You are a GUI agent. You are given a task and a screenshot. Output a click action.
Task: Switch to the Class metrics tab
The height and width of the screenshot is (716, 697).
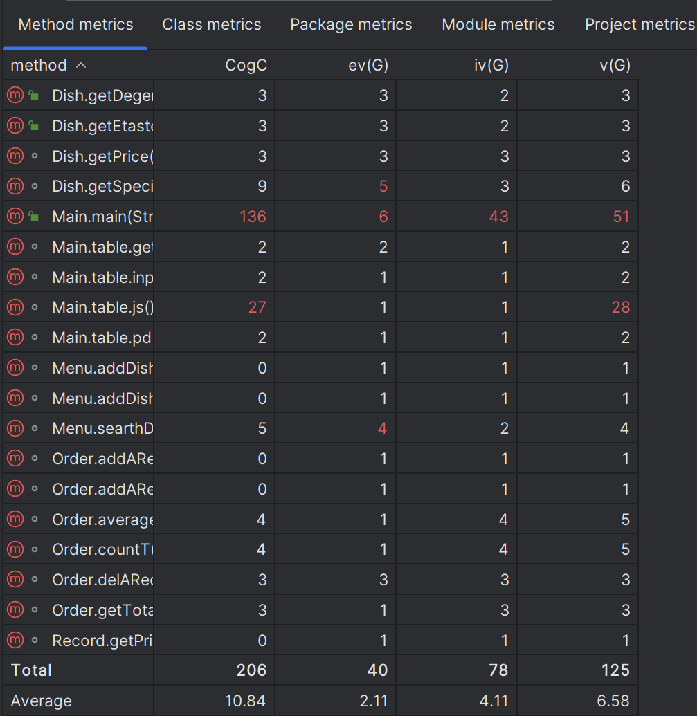212,24
